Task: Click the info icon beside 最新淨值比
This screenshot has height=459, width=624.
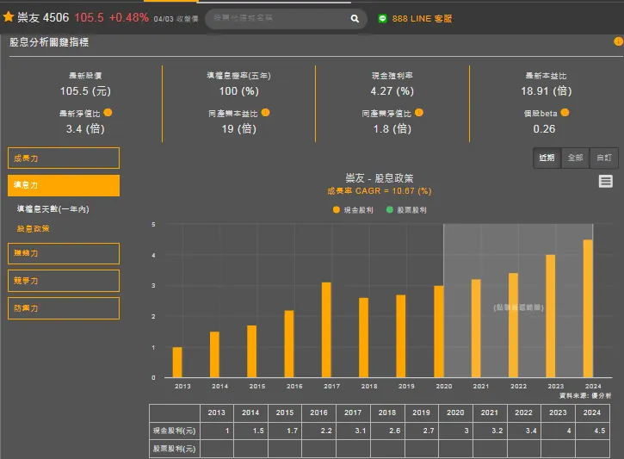Action: tap(108, 113)
